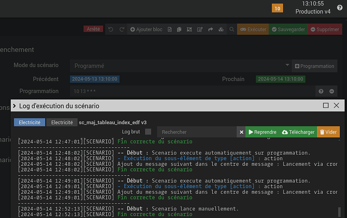The width and height of the screenshot is (347, 218).
Task: Click the search magnifier in the toolbar
Action: [x=232, y=29]
